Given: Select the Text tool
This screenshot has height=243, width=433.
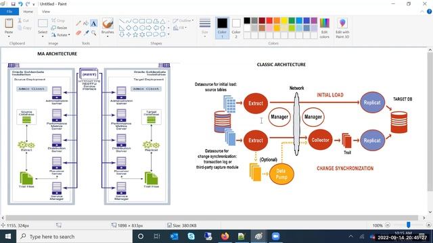Looking at the screenshot, I should pos(93,23).
